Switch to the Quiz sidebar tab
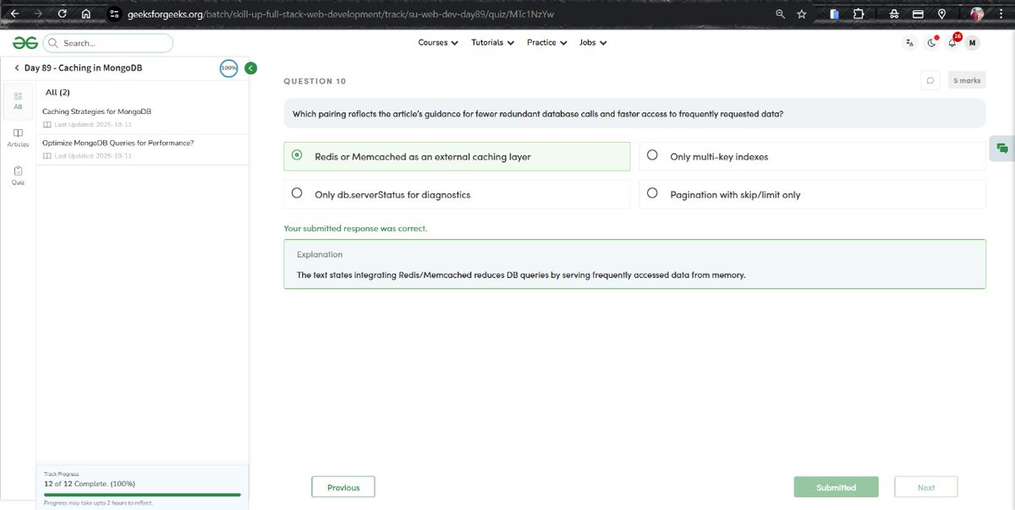The height and width of the screenshot is (510, 1015). [x=18, y=176]
